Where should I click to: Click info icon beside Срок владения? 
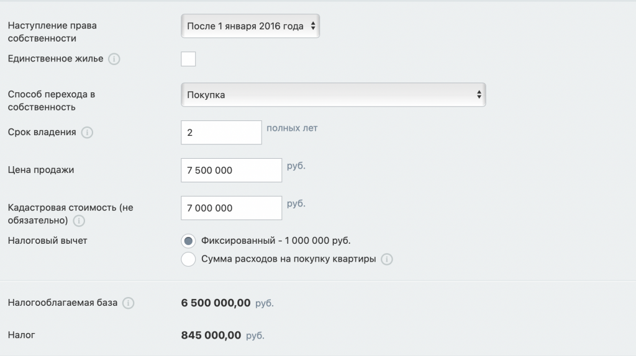pyautogui.click(x=87, y=133)
